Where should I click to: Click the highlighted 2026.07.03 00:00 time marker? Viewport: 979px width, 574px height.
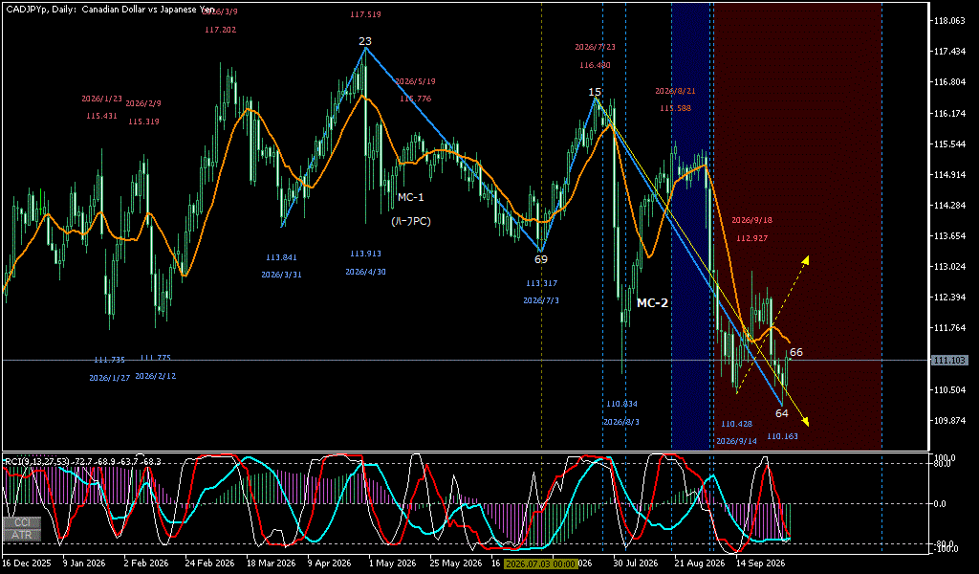coord(540,563)
